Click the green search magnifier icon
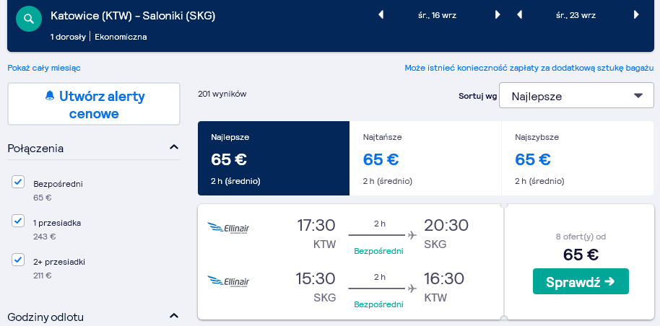This screenshot has height=326, width=660. pyautogui.click(x=29, y=19)
